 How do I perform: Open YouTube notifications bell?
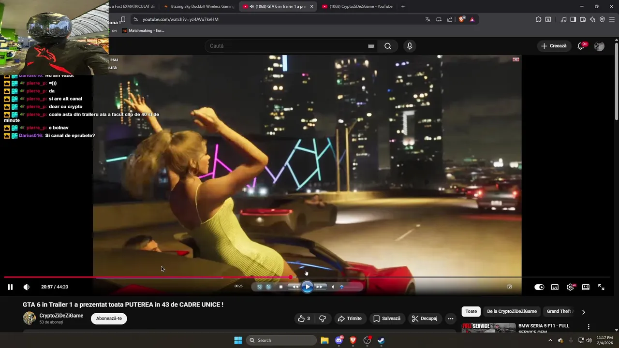(582, 46)
